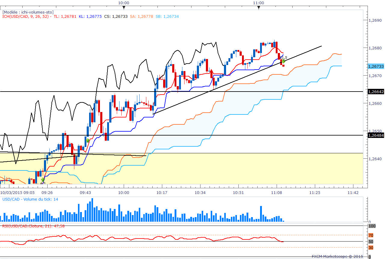Screen dimensions: 385x259
Task: Click the SB: 1,26734 value
Action: [x=167, y=16]
